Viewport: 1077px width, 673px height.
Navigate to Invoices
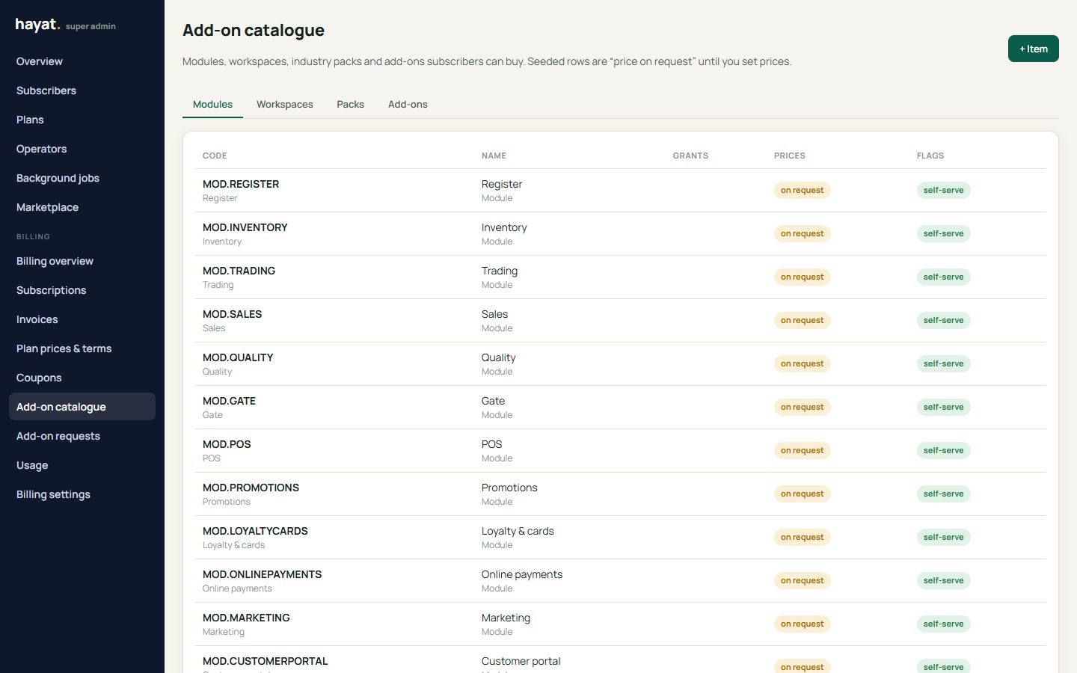pyautogui.click(x=82, y=319)
